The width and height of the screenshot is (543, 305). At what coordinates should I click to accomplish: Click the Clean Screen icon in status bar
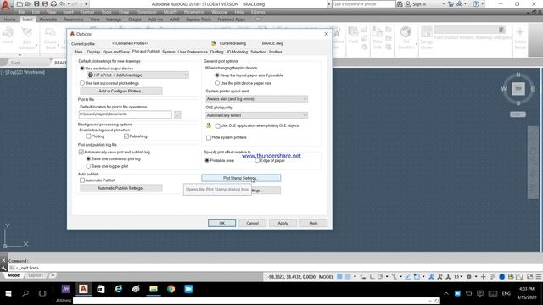click(x=529, y=277)
